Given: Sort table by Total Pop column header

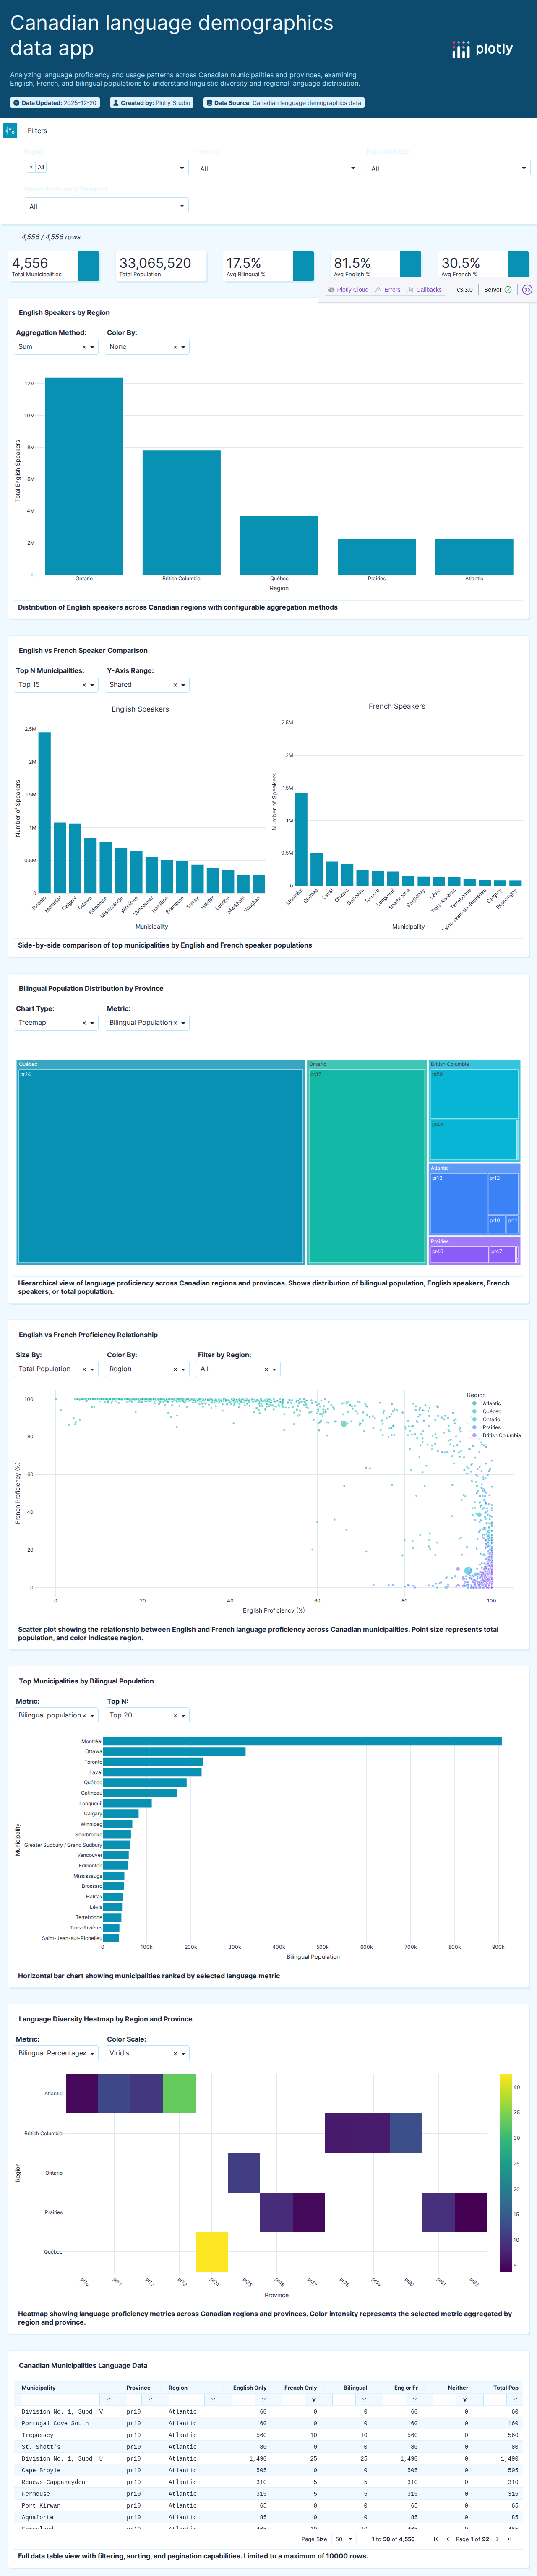Looking at the screenshot, I should point(505,2387).
